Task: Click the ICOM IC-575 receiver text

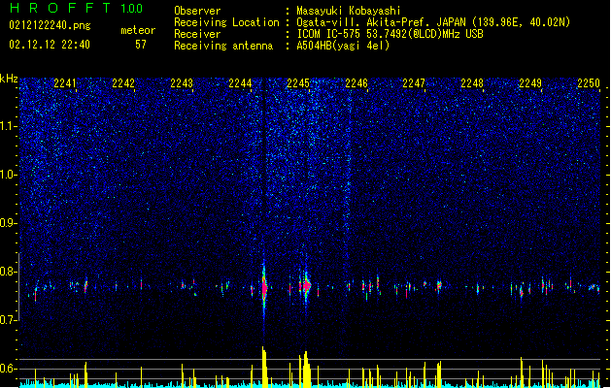Action: pyautogui.click(x=390, y=34)
